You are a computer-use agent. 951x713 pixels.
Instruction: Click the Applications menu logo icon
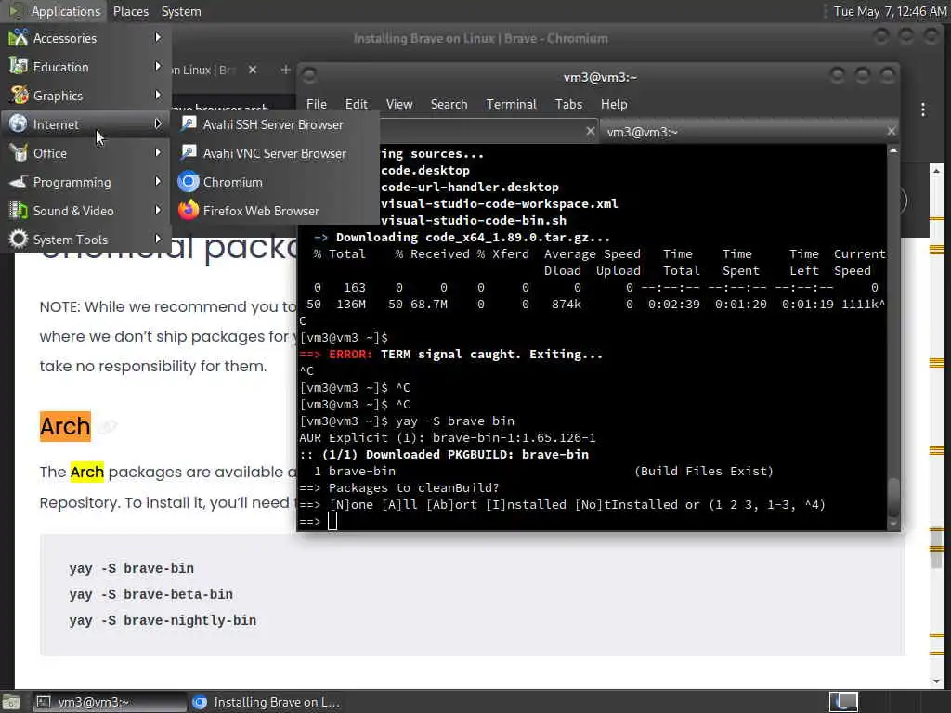17,11
